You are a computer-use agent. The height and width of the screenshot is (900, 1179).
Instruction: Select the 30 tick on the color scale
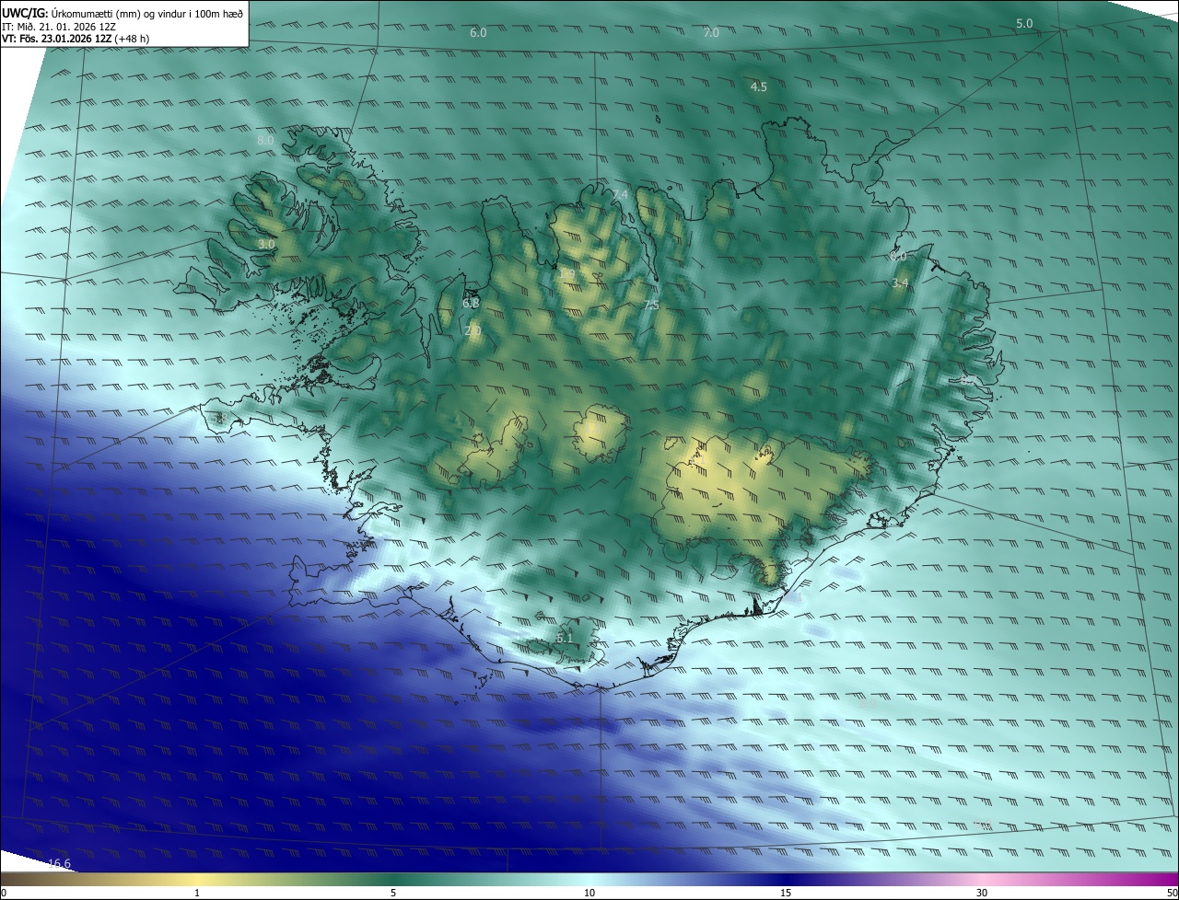coord(982,893)
